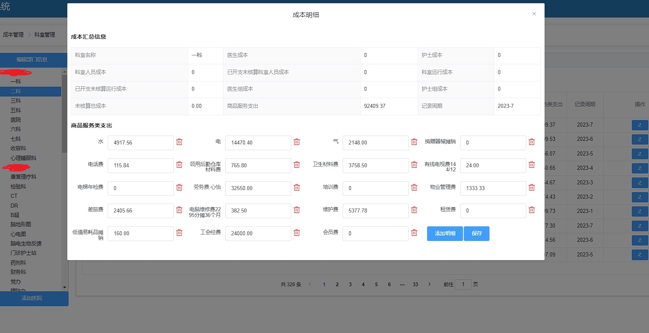Focus the 水 amount field

click(141, 143)
